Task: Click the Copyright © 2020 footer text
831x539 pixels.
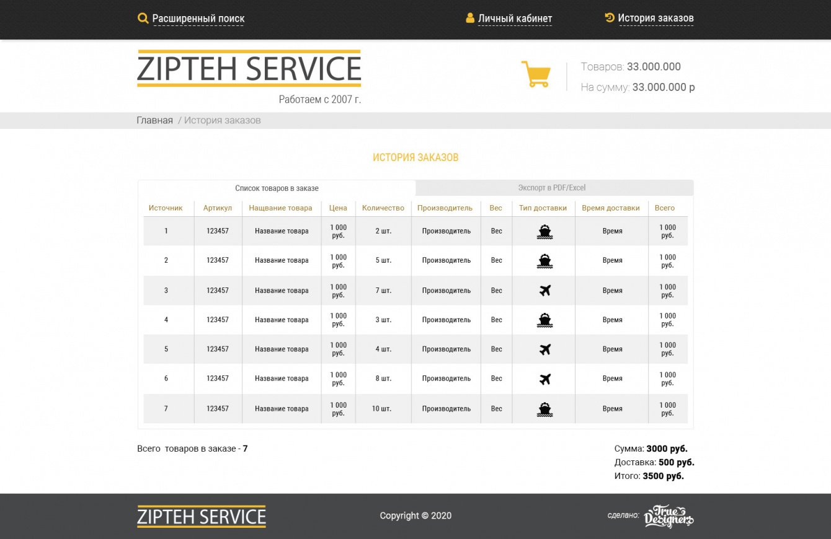Action: [416, 515]
